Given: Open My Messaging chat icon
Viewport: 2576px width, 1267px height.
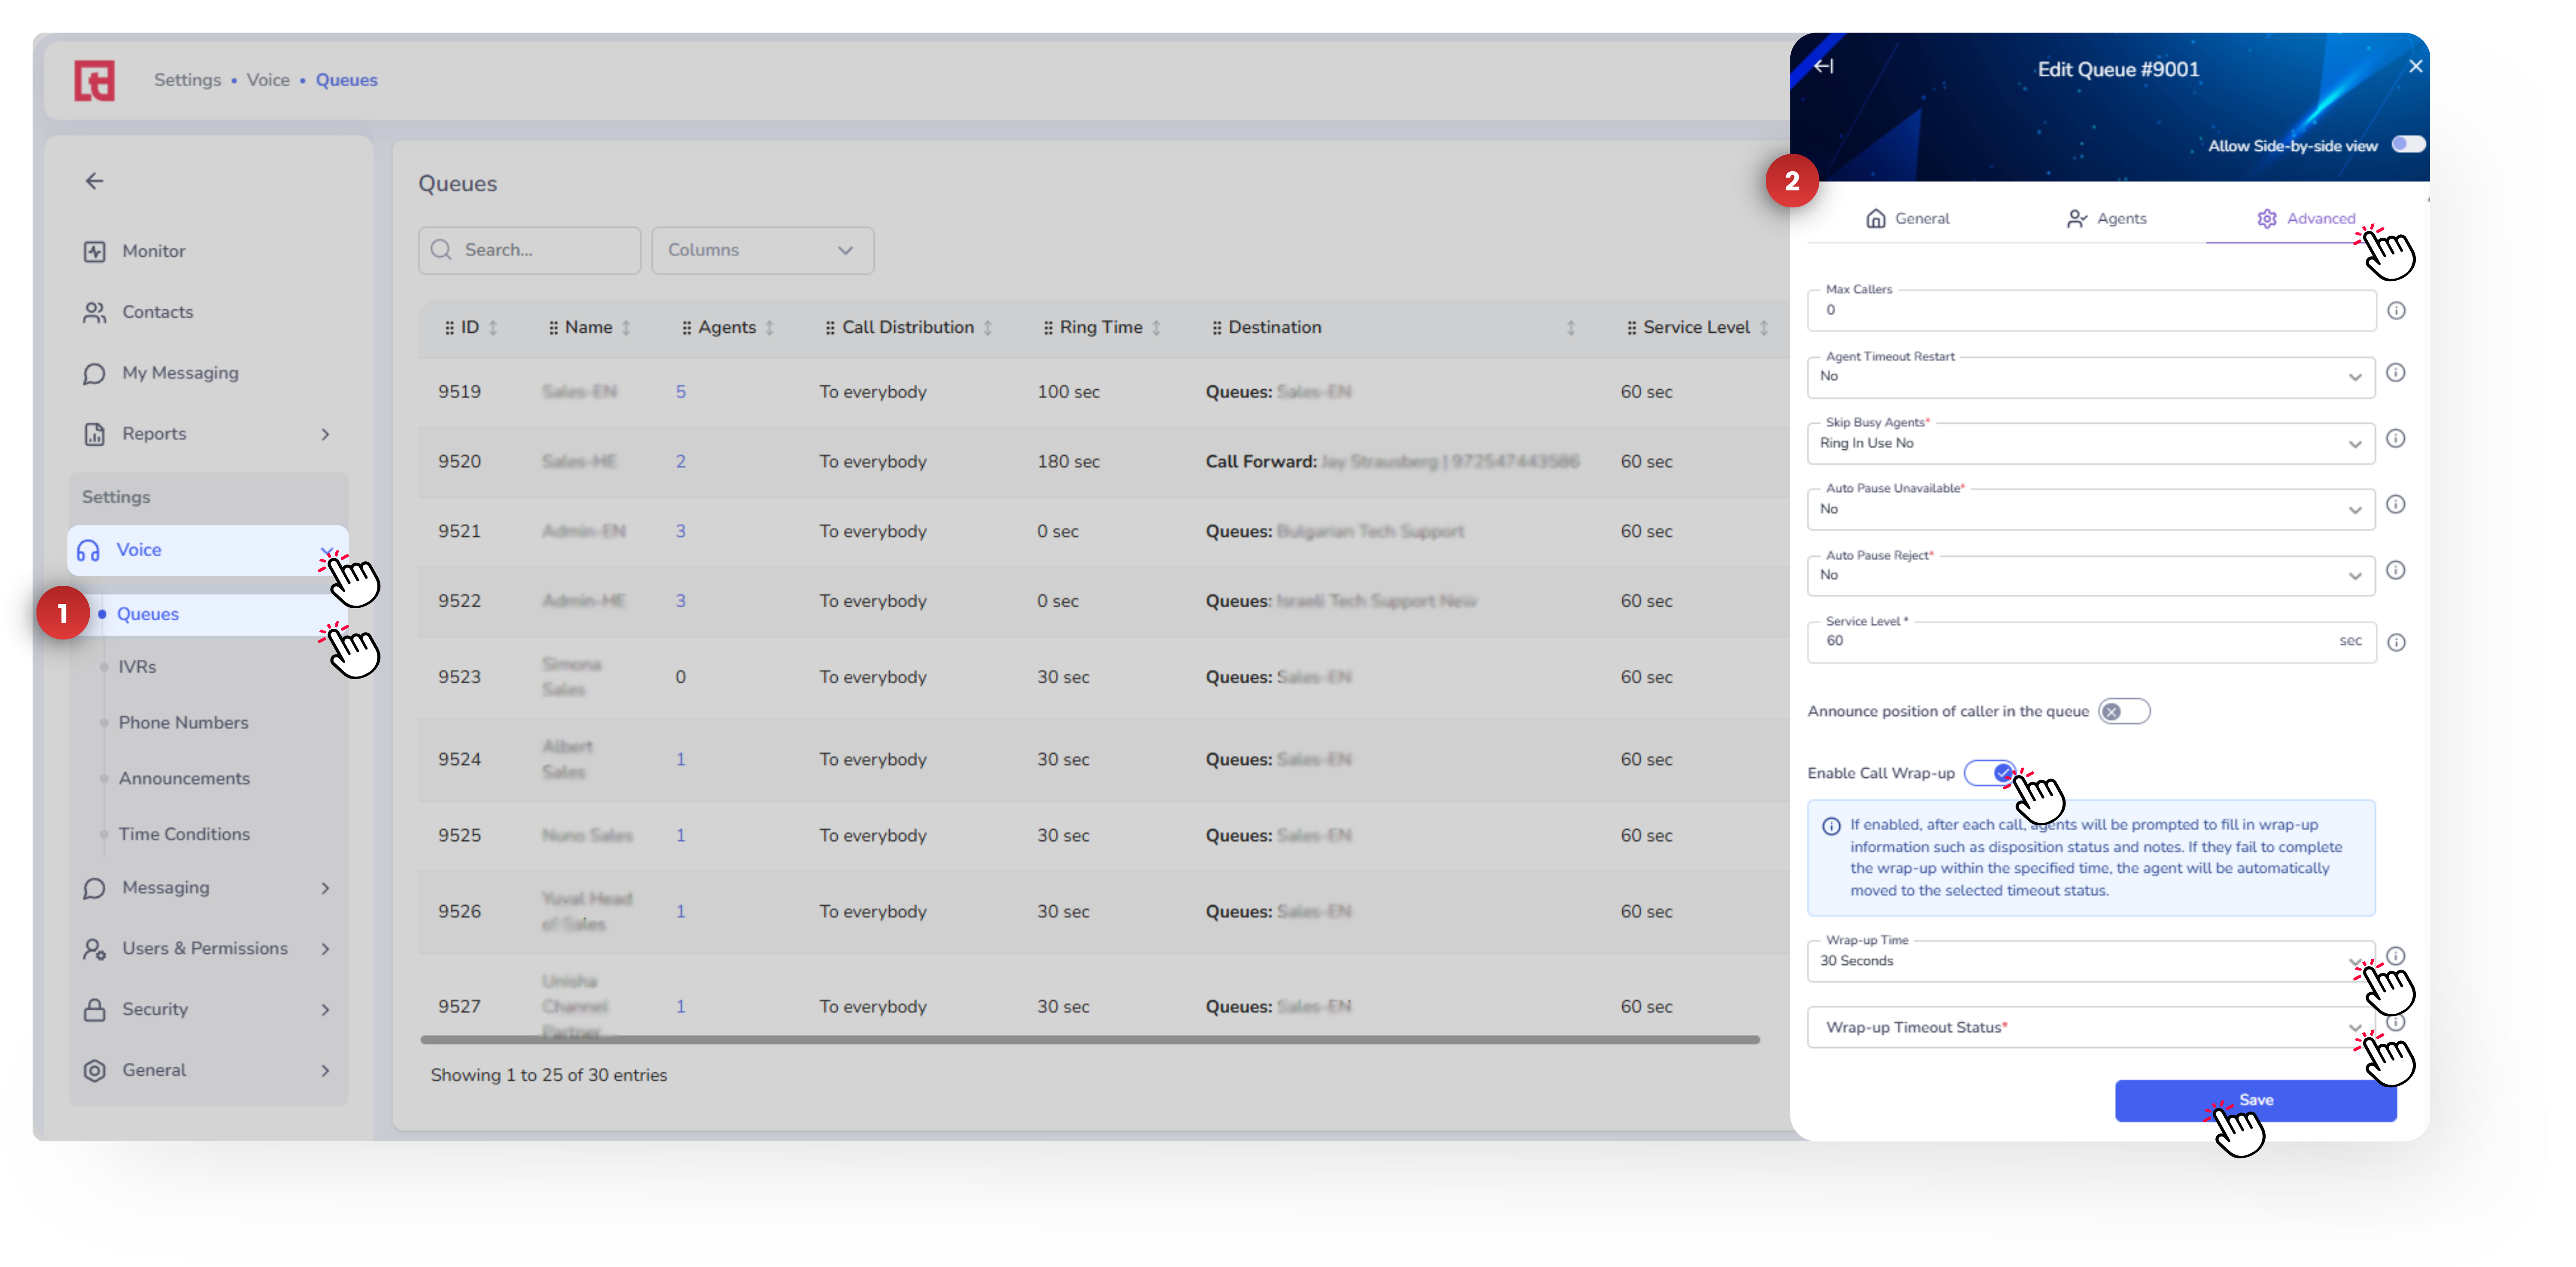Looking at the screenshot, I should 94,373.
